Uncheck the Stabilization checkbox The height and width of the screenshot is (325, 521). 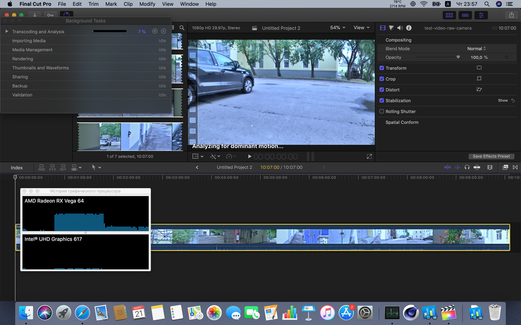point(382,101)
